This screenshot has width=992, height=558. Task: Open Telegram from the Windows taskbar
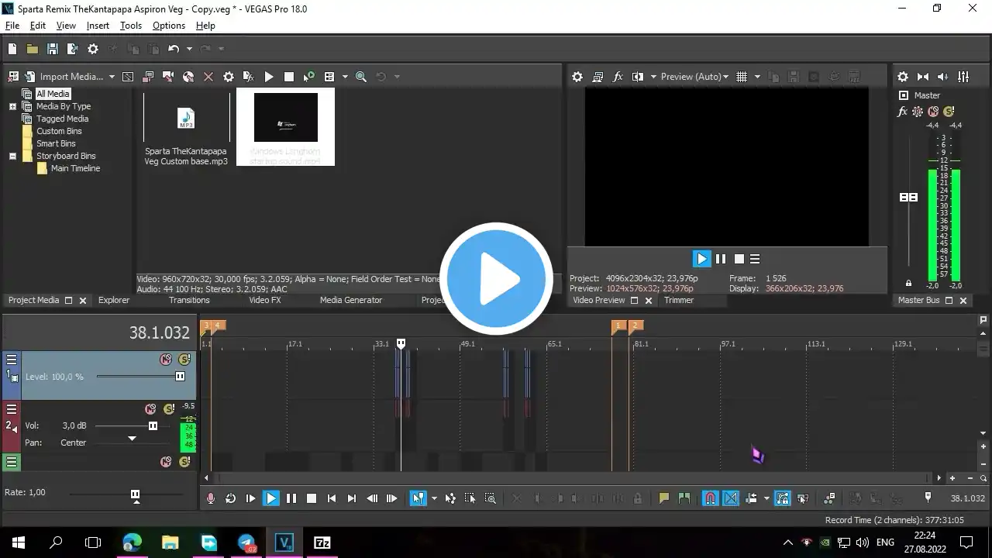click(246, 542)
